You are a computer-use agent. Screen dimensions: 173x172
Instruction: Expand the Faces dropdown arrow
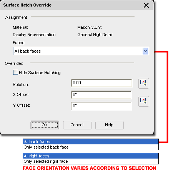click(145, 51)
